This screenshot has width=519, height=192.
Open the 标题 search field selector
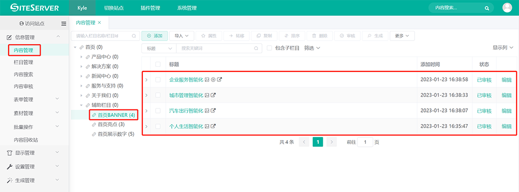(159, 48)
